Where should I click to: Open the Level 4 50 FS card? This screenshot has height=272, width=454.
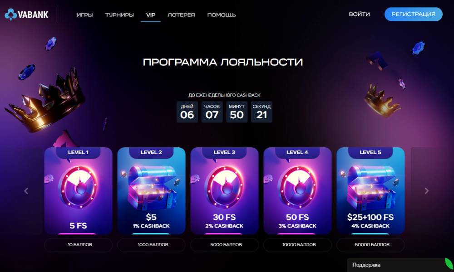point(297,191)
